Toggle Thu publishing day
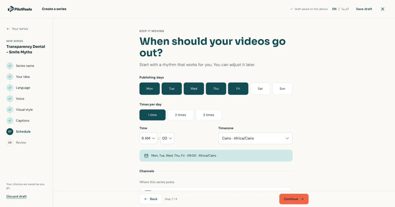This screenshot has width=395, height=207. tap(216, 88)
